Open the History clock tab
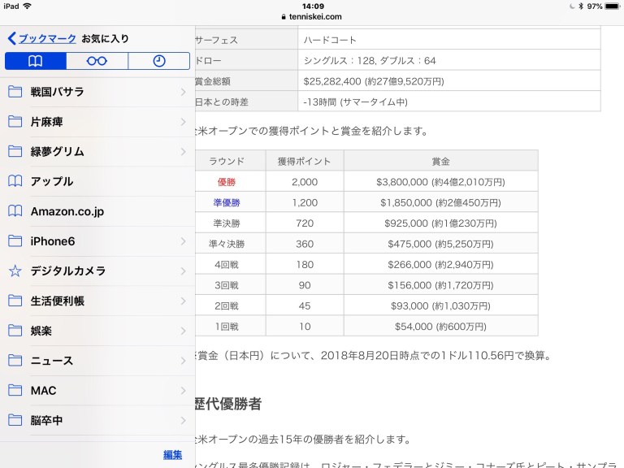Viewport: 624px width, 468px height. coord(158,61)
